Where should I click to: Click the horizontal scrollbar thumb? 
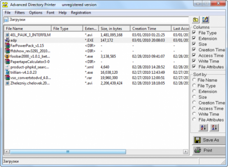pyautogui.click(x=68, y=152)
